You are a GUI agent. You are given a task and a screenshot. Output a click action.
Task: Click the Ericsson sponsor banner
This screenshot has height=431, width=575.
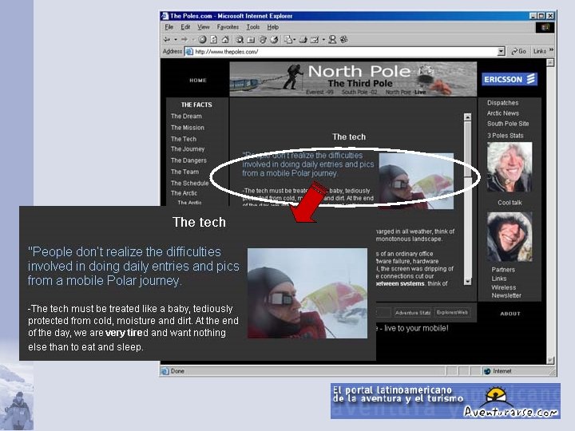[x=510, y=79]
